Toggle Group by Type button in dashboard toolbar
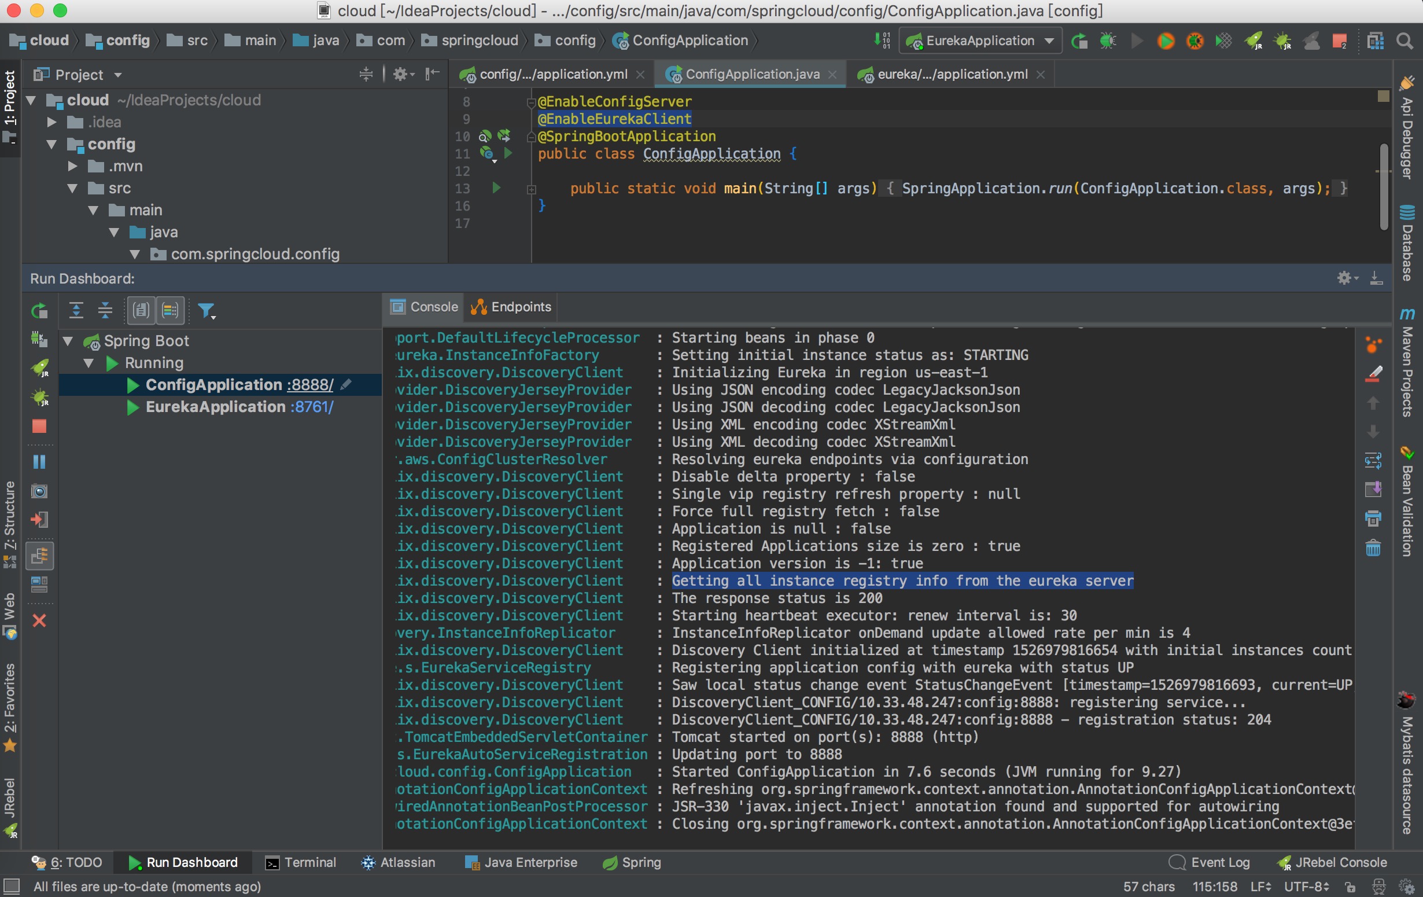The height and width of the screenshot is (897, 1423). pyautogui.click(x=141, y=310)
